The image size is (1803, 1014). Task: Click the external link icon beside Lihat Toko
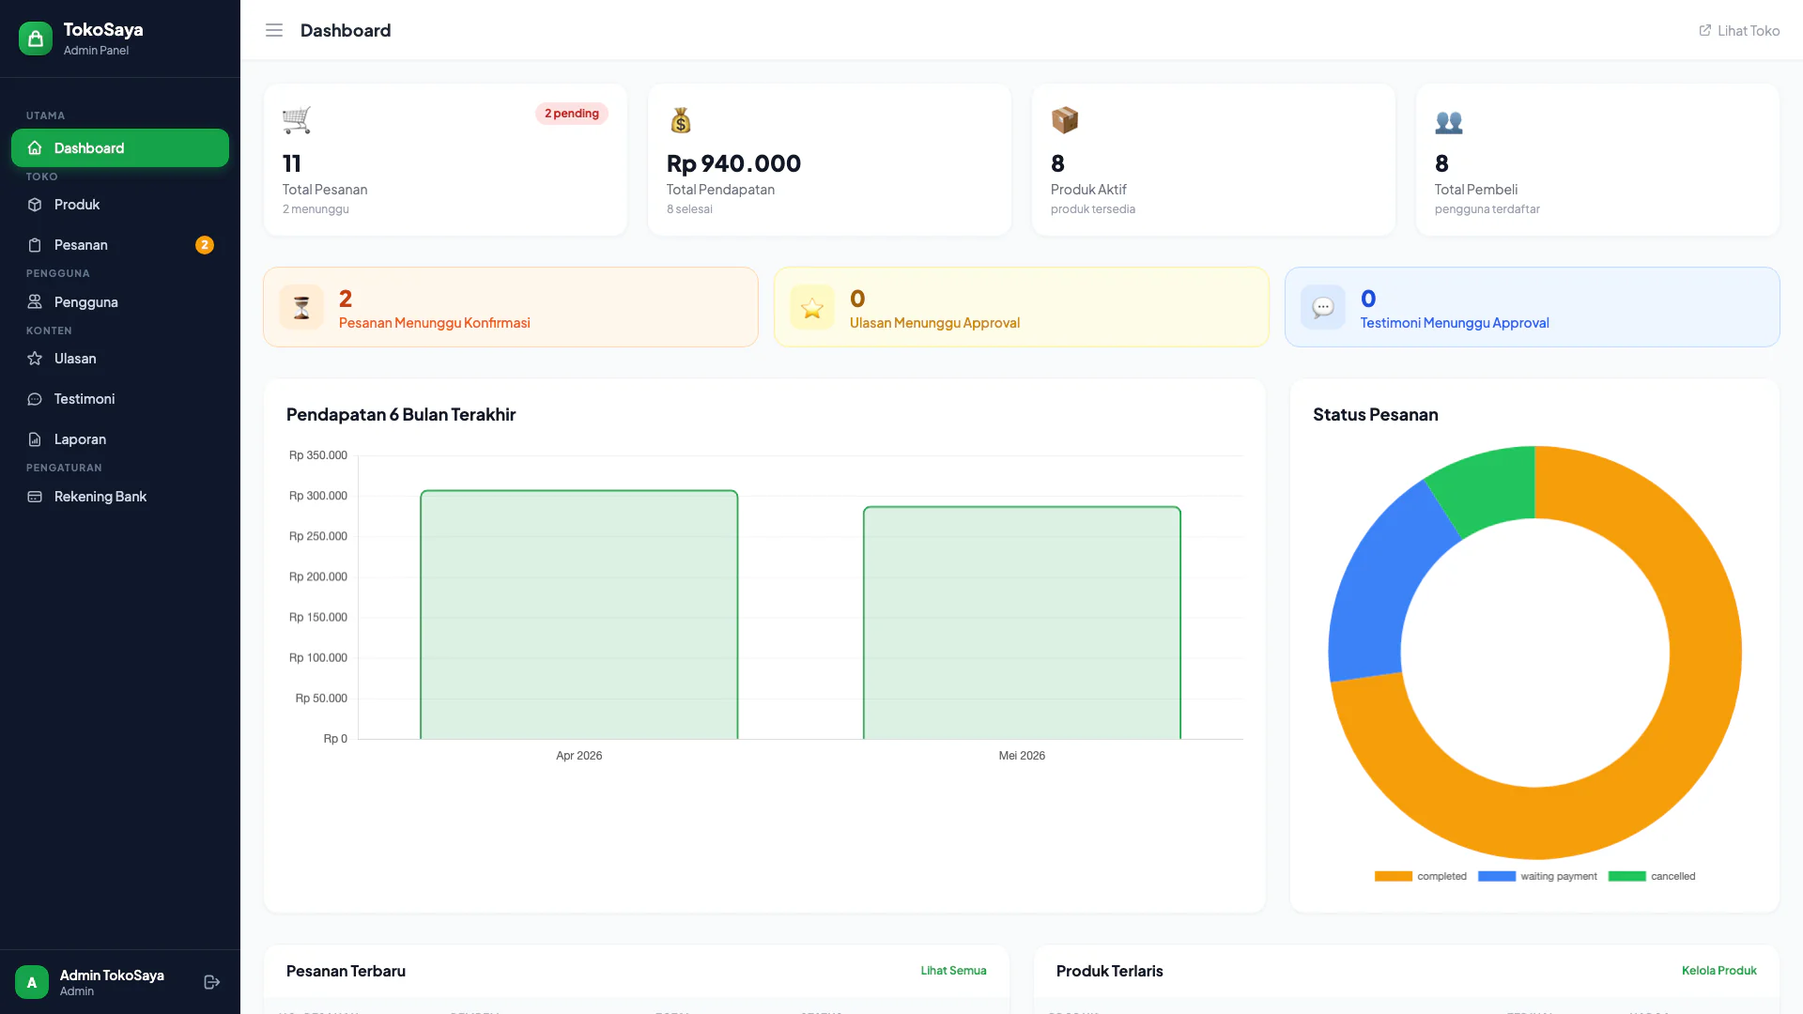coord(1705,30)
